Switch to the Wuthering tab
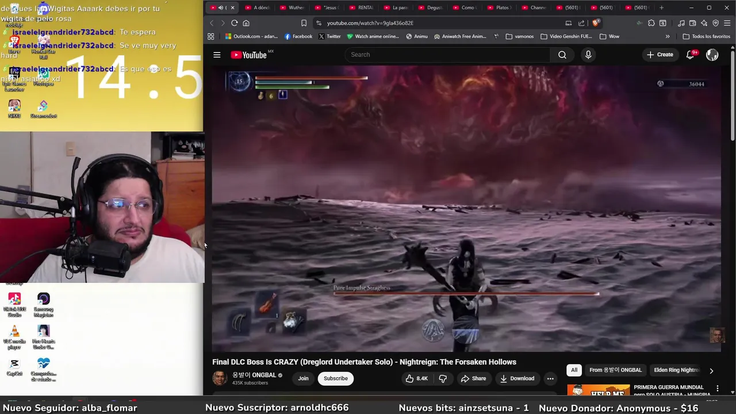The height and width of the screenshot is (414, 736). (x=292, y=7)
